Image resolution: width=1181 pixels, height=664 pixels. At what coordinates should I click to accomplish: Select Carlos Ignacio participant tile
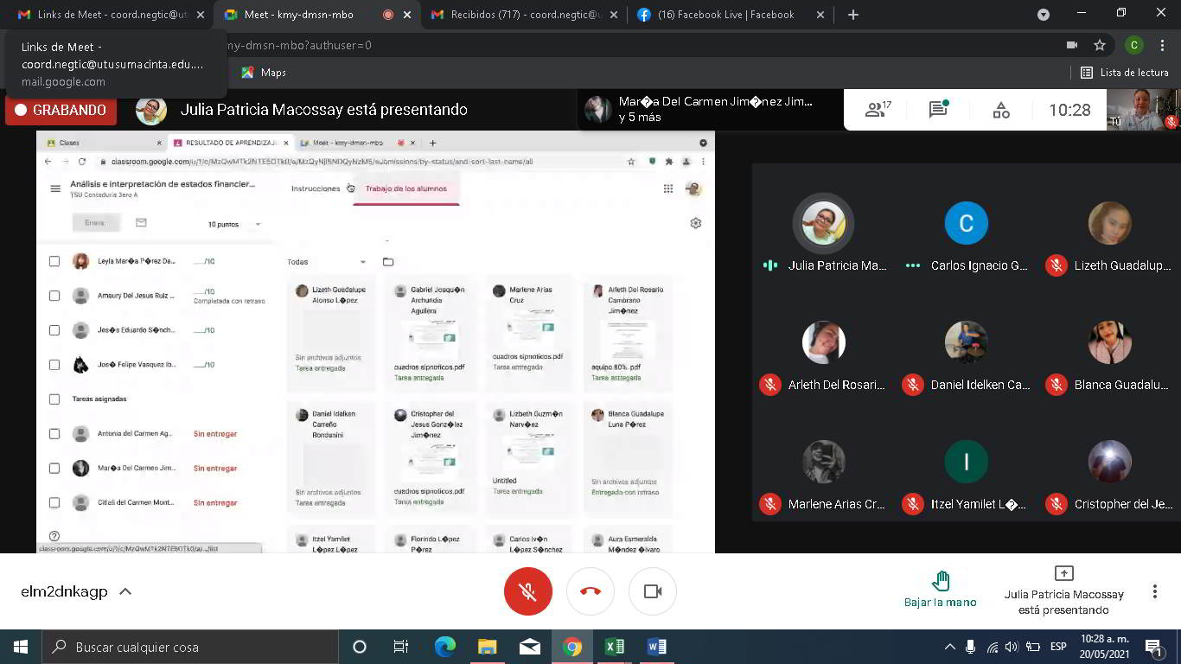click(x=966, y=235)
